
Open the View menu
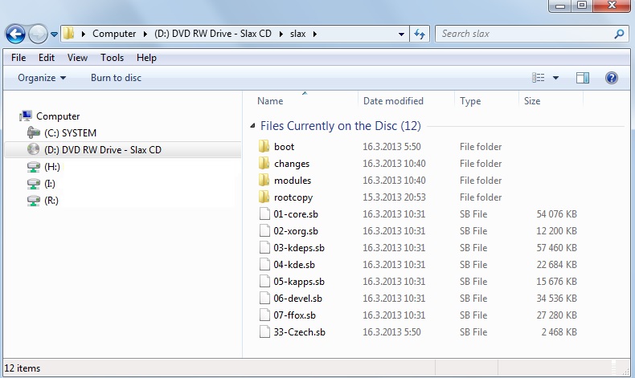tap(77, 58)
